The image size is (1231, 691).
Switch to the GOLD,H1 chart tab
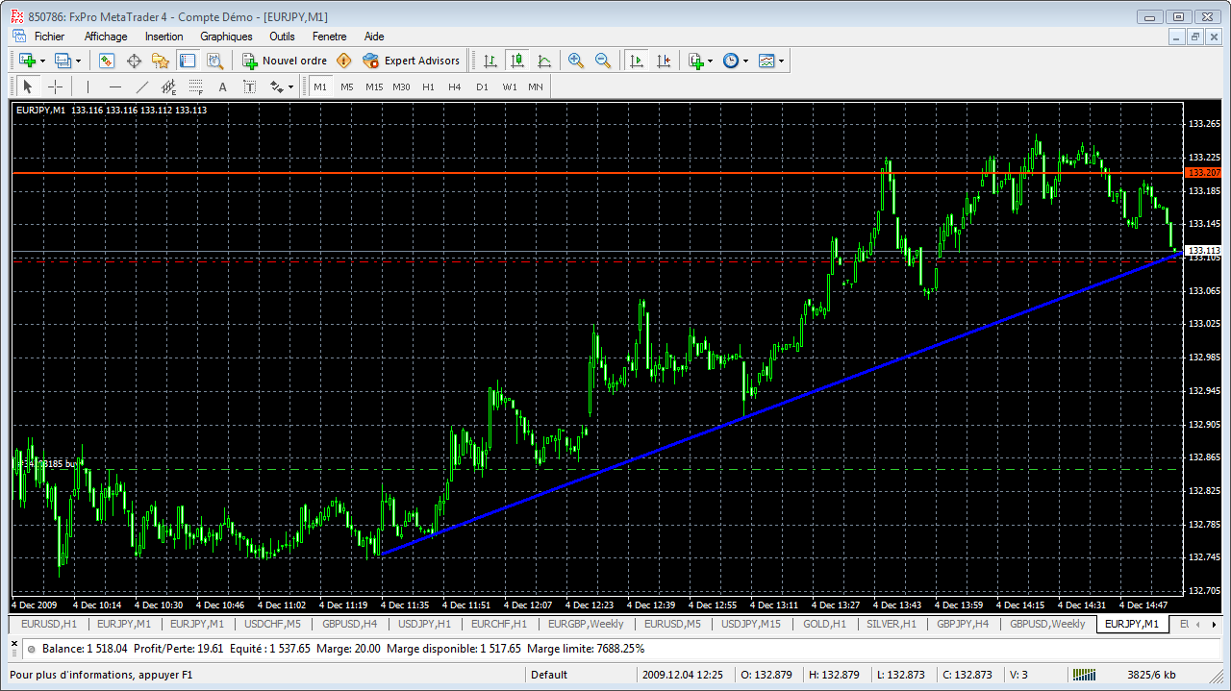[825, 624]
